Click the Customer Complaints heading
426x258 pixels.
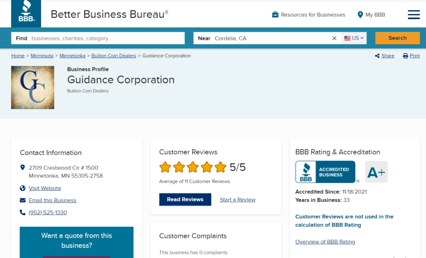[x=193, y=236]
